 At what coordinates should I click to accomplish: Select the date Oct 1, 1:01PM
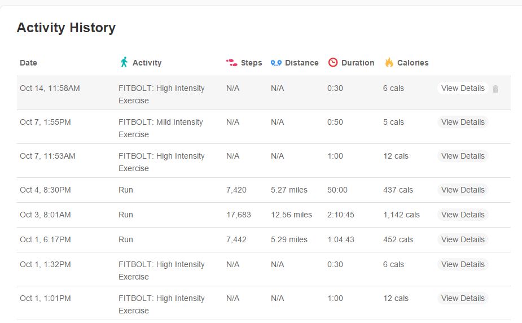pos(45,299)
